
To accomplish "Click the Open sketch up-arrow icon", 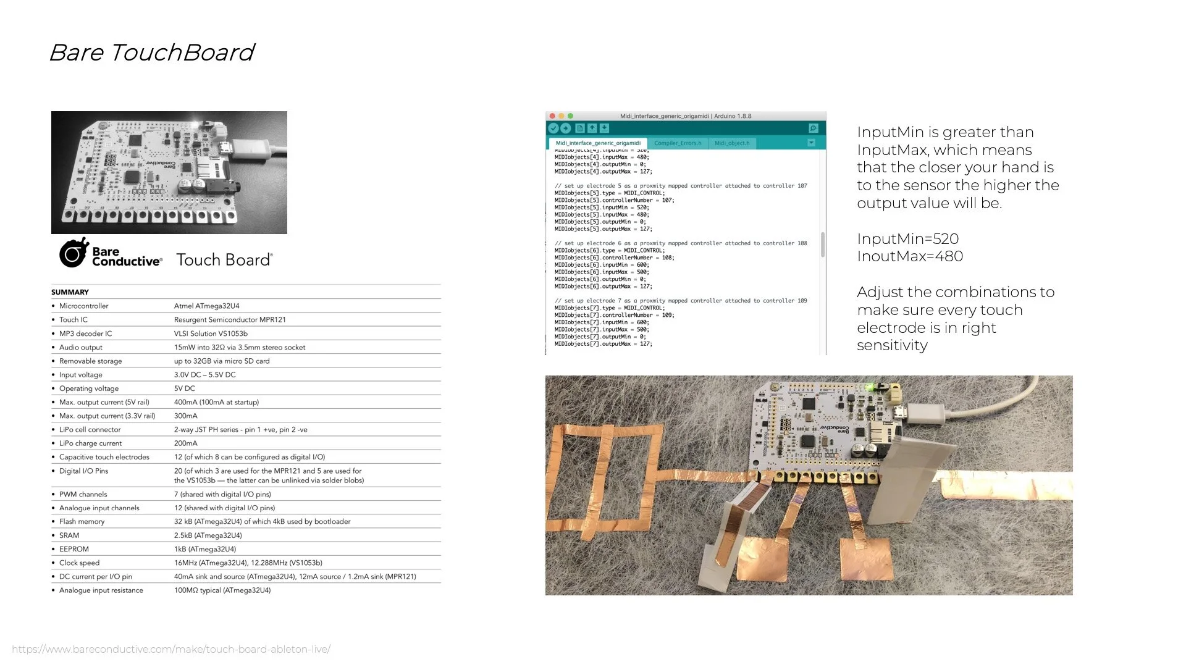I will click(x=592, y=128).
